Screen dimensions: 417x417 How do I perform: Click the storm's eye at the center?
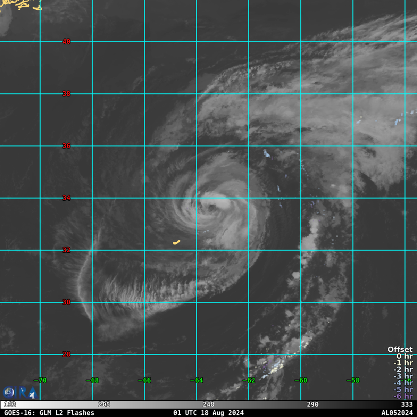(x=212, y=207)
